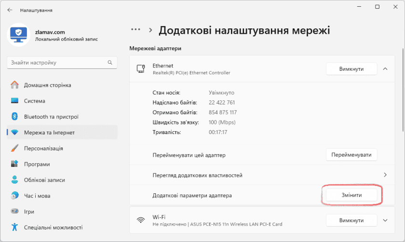Viewport: 405px width, 242px height.
Task: Click the Час і мова globe icon
Action: tap(15, 196)
